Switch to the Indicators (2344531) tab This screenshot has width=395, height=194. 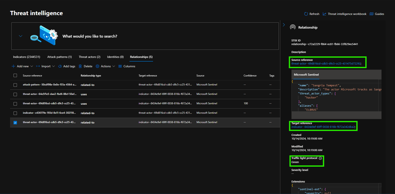click(26, 57)
